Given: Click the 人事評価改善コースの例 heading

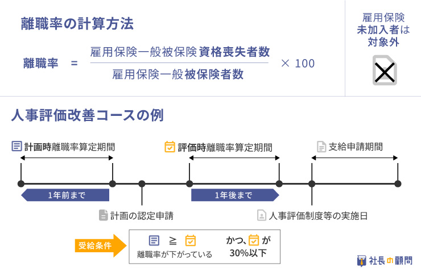Looking at the screenshot, I should [x=88, y=115].
